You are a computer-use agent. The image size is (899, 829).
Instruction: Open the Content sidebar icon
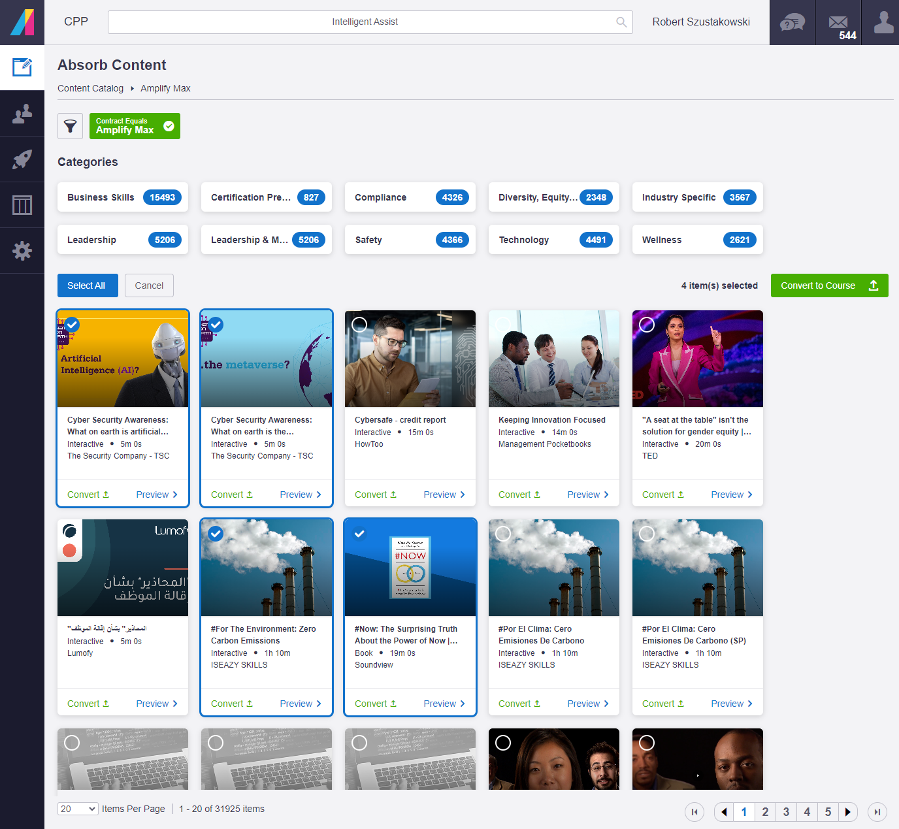coord(22,67)
